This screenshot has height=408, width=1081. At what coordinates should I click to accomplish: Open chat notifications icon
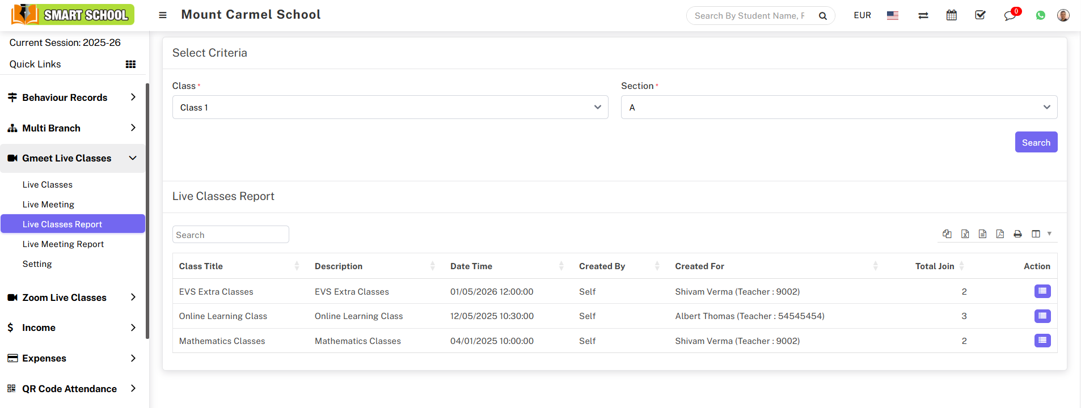click(x=1010, y=15)
